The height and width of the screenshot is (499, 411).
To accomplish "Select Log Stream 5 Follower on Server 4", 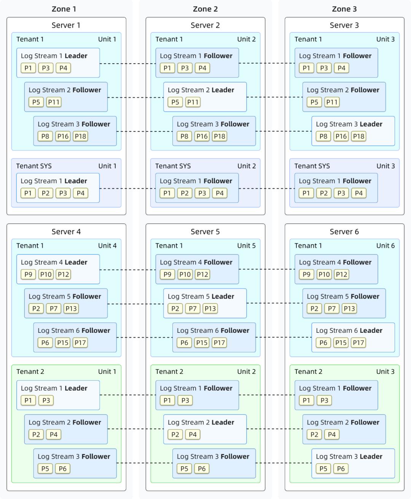I will coord(66,304).
